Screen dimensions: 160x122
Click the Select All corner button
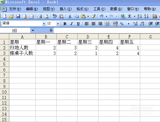(x=4, y=37)
